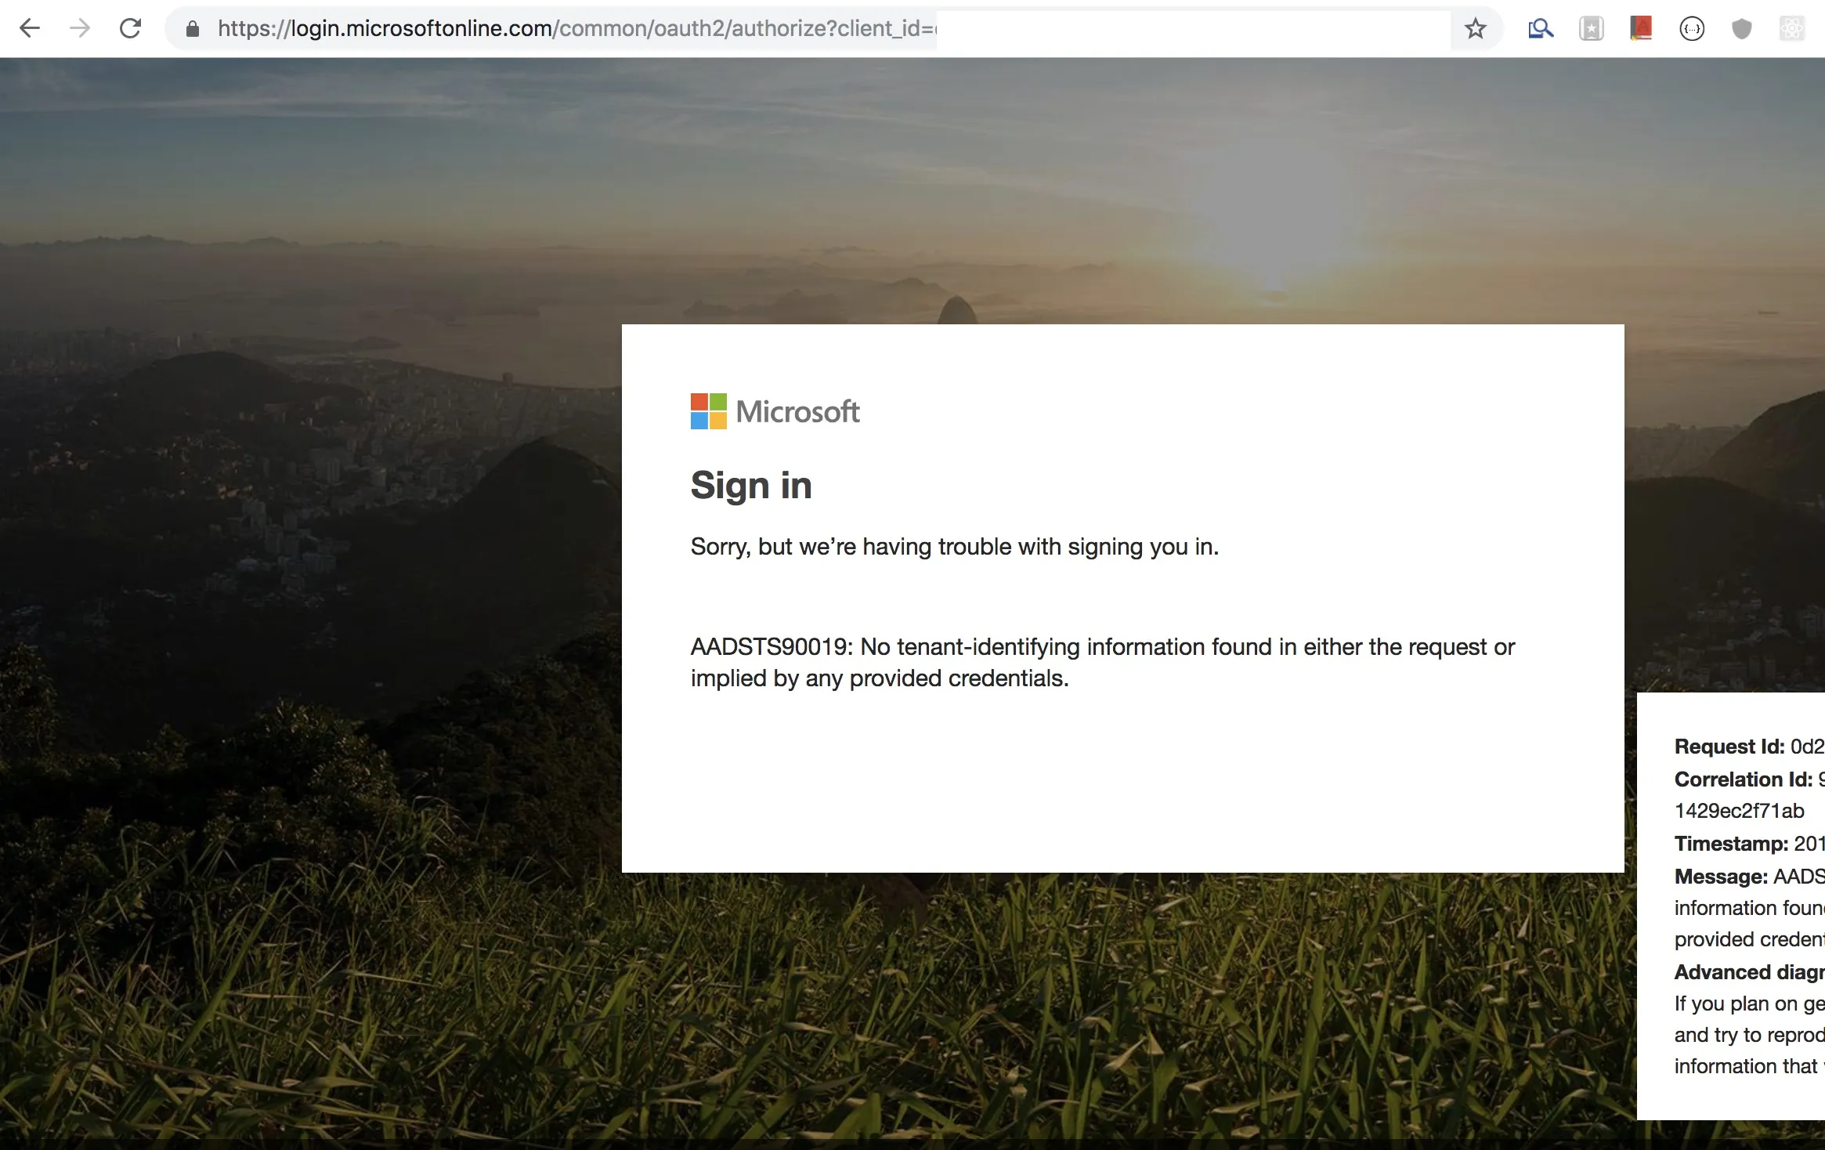Click the browser back arrow

pos(30,29)
